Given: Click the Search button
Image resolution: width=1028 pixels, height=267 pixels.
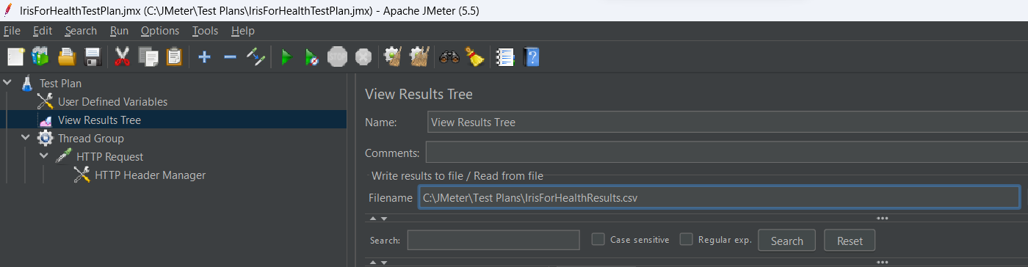Looking at the screenshot, I should click(x=787, y=241).
